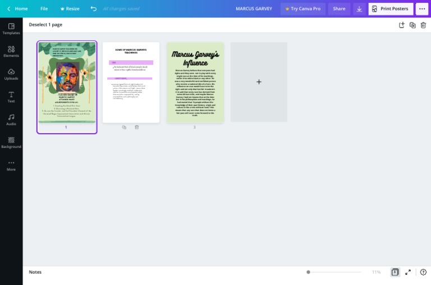The image size is (431, 285).
Task: Enter fullscreen presentation mode
Action: (408, 272)
